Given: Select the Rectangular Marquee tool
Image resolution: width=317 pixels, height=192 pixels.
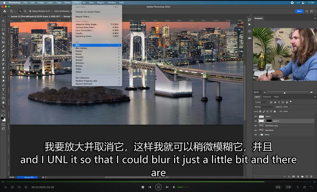Looking at the screenshot, I should click(x=3, y=25).
